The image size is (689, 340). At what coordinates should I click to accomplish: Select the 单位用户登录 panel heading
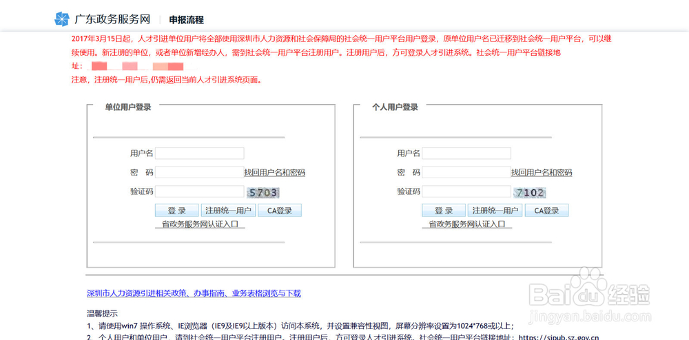click(x=128, y=107)
